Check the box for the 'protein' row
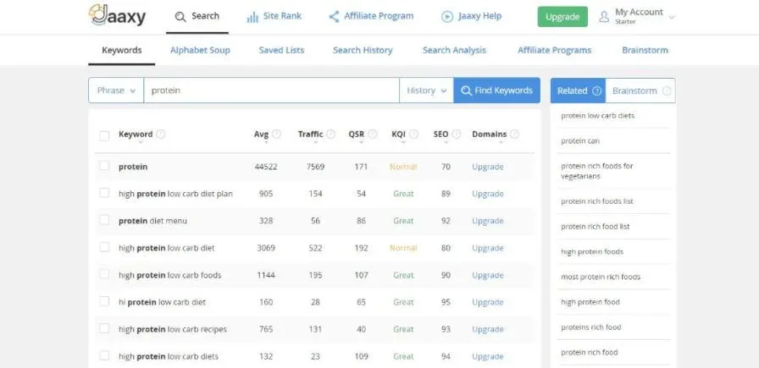 [104, 165]
